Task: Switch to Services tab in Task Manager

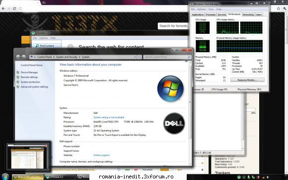Action: point(221,14)
